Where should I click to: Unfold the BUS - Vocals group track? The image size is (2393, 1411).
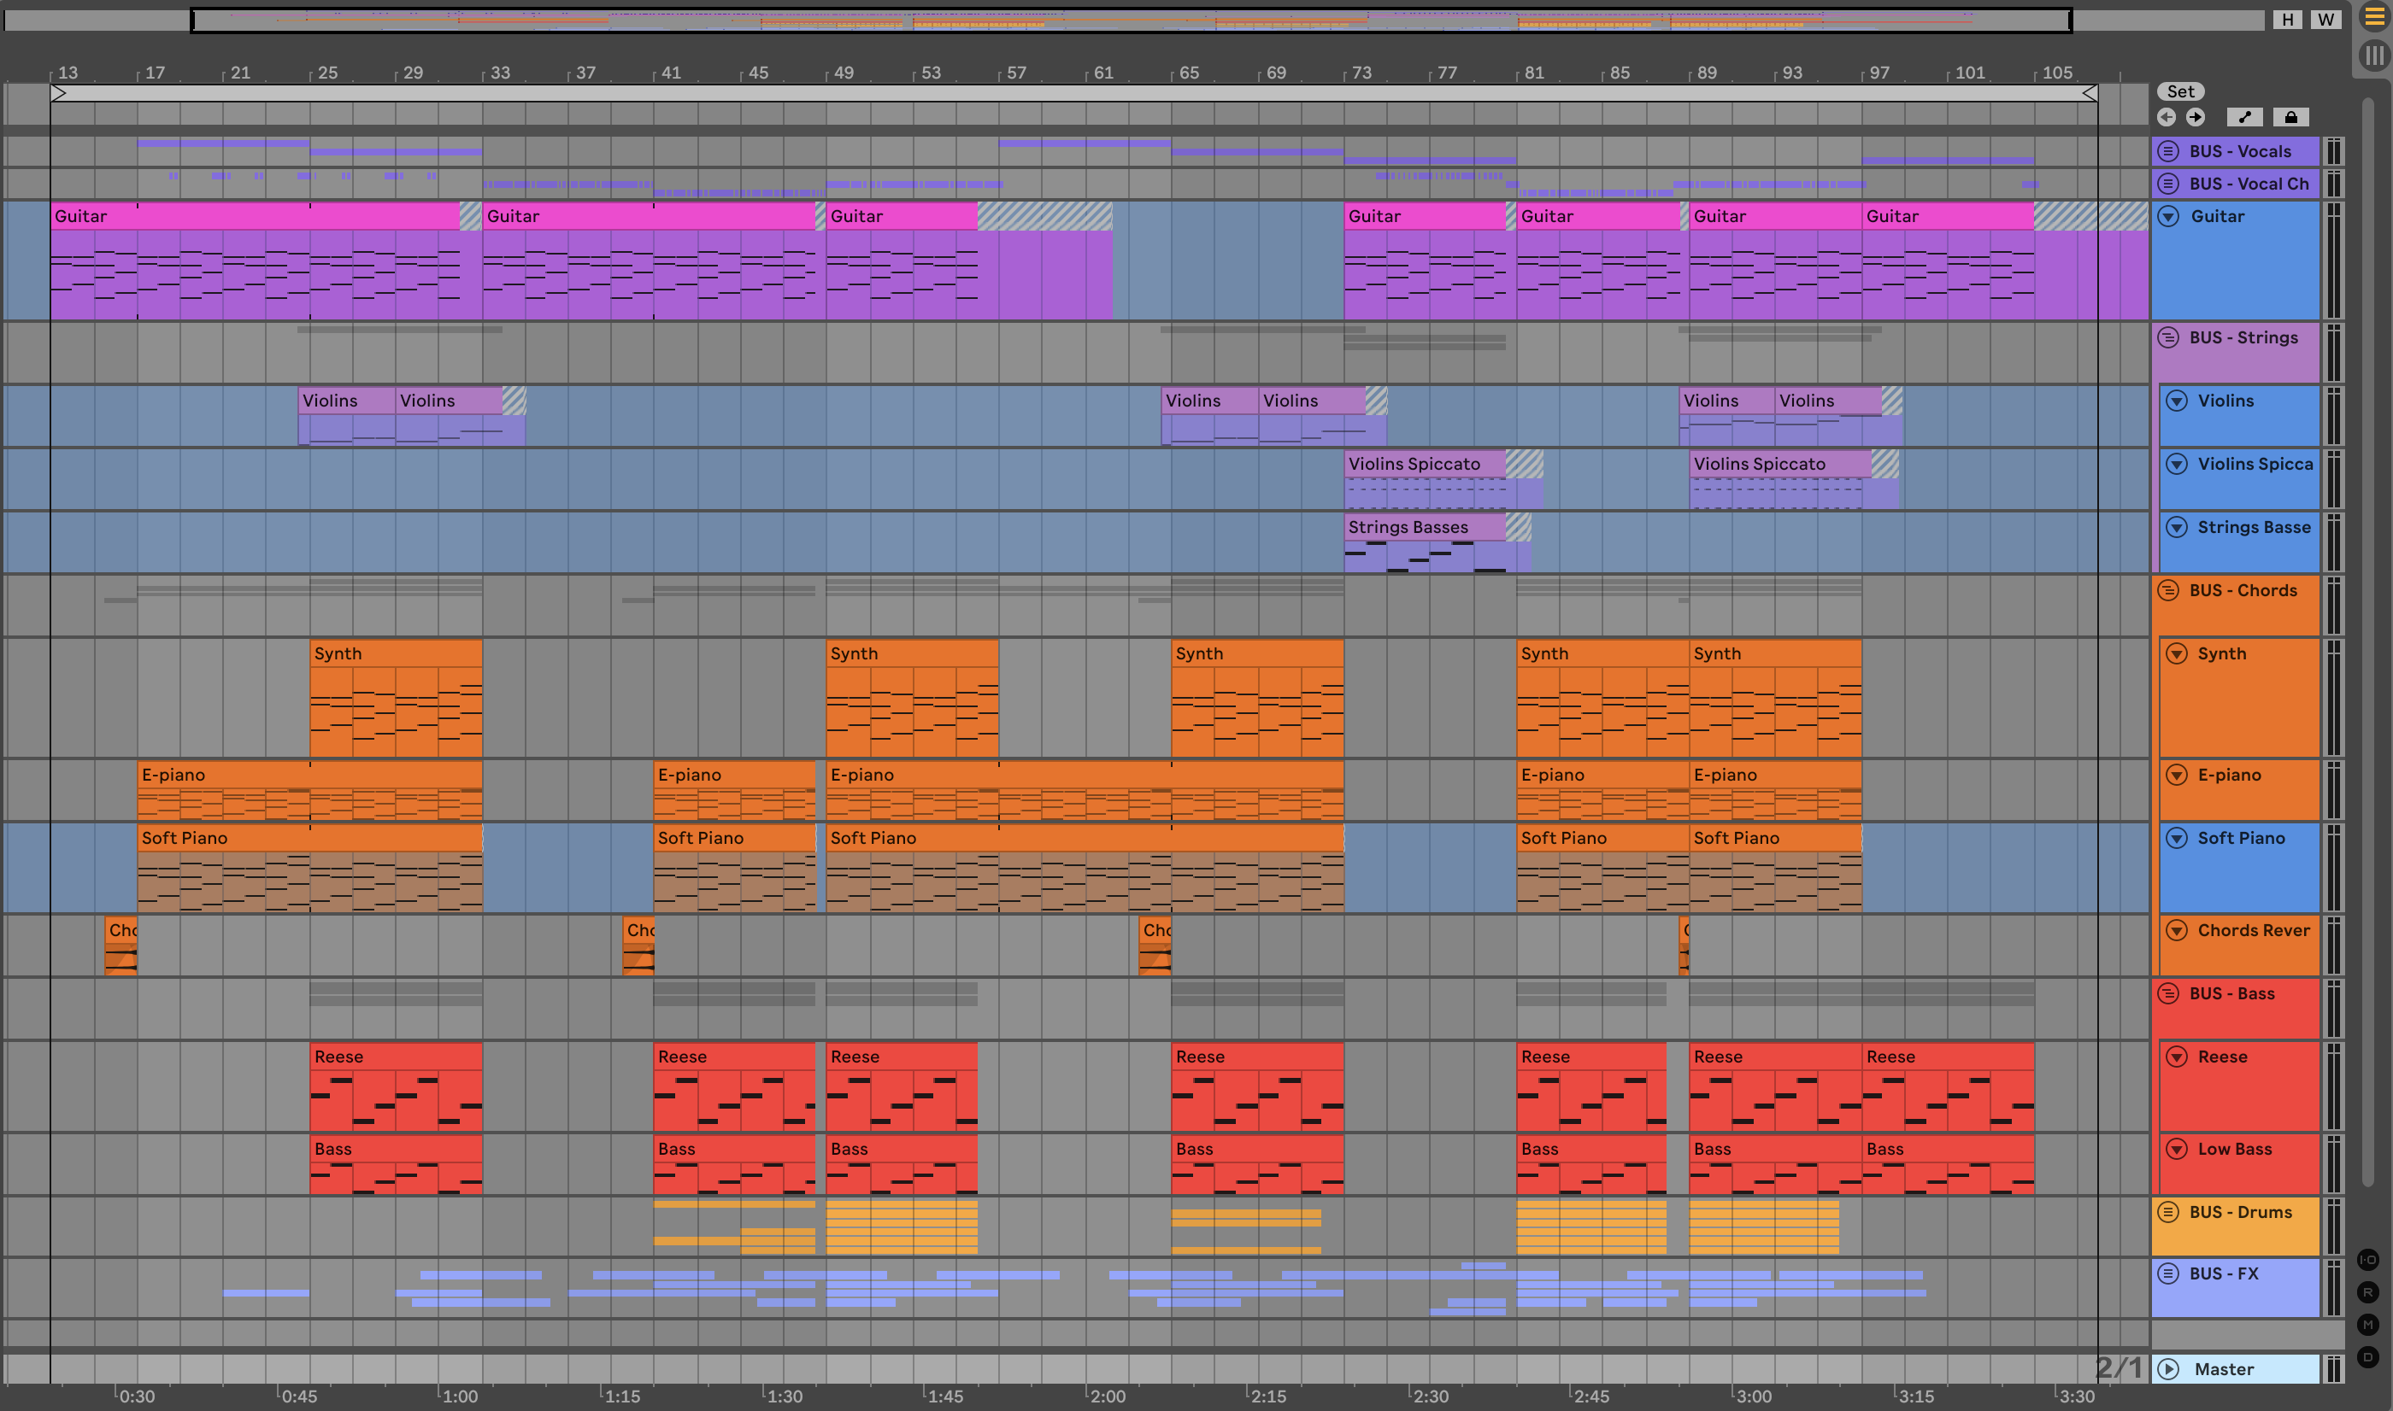(x=2168, y=151)
